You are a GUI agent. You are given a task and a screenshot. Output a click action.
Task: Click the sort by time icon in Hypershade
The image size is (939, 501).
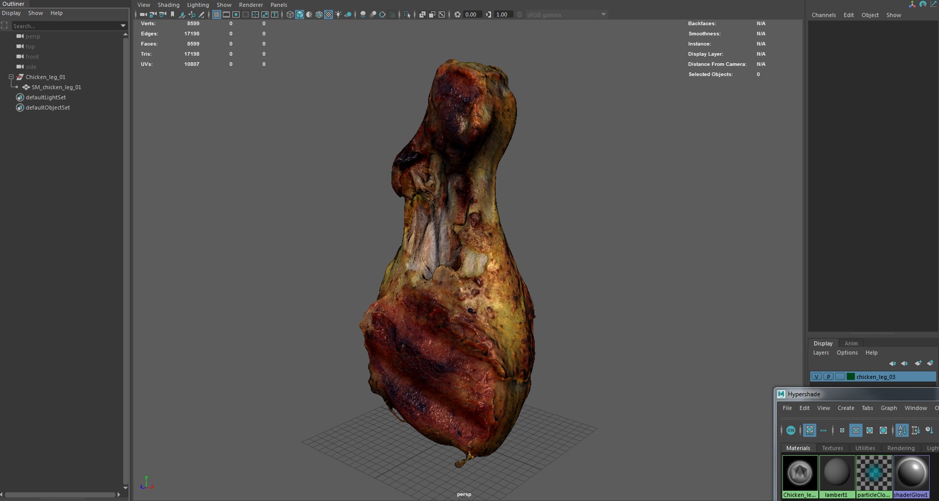coord(929,430)
